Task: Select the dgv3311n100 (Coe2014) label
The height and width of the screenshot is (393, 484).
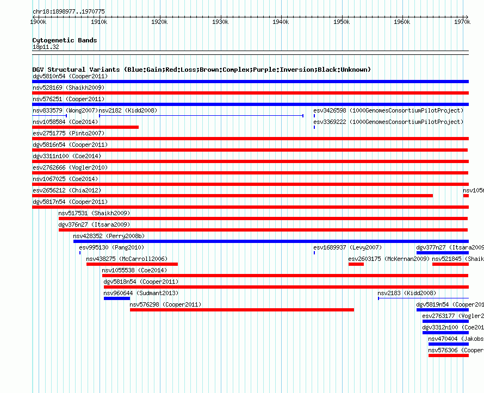Action: coord(67,156)
